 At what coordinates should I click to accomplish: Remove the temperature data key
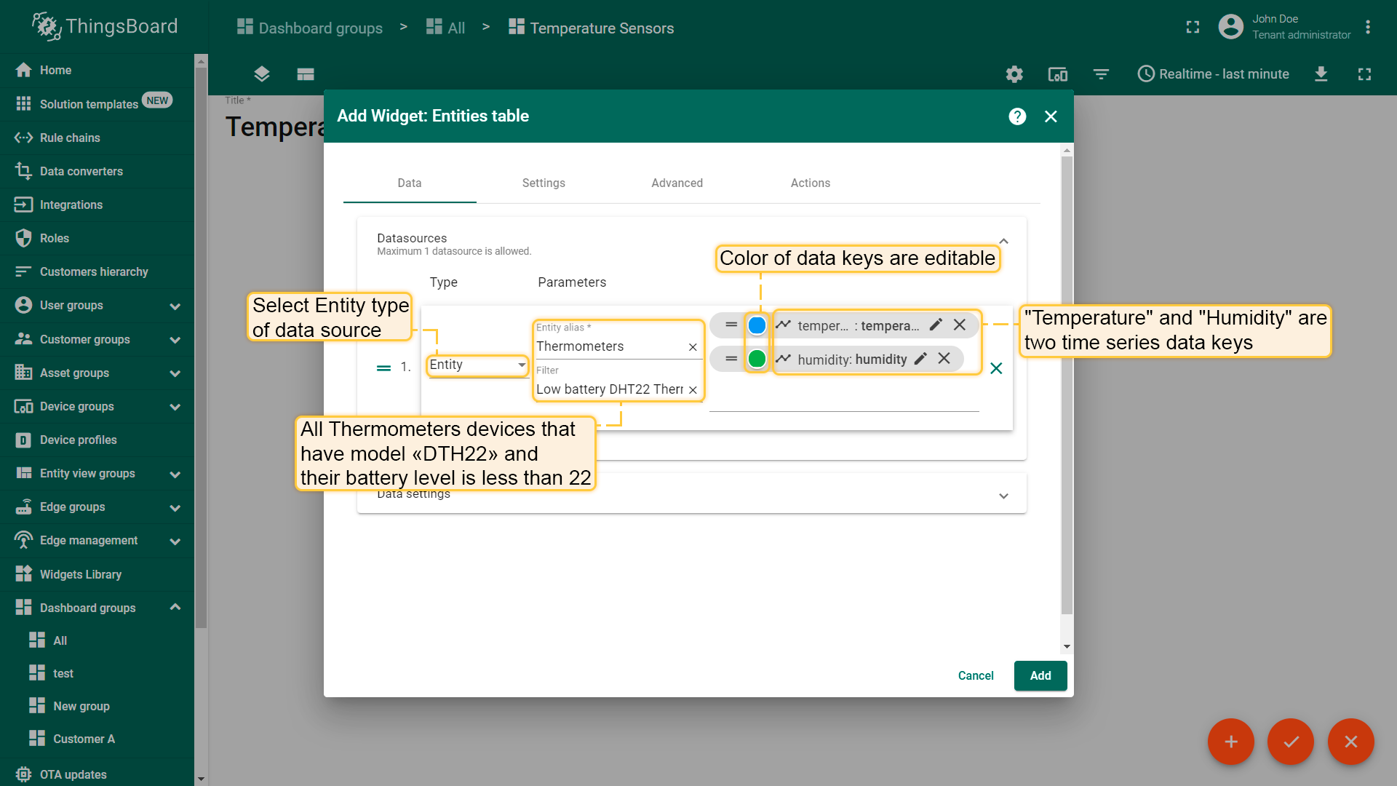(x=960, y=325)
